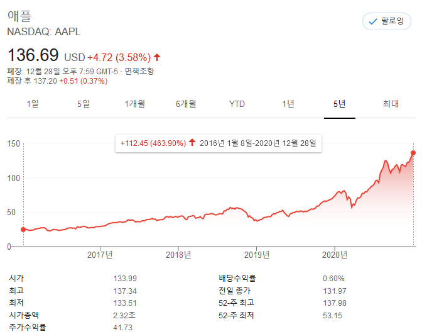Click the 52-주 최고 label

pos(236,303)
